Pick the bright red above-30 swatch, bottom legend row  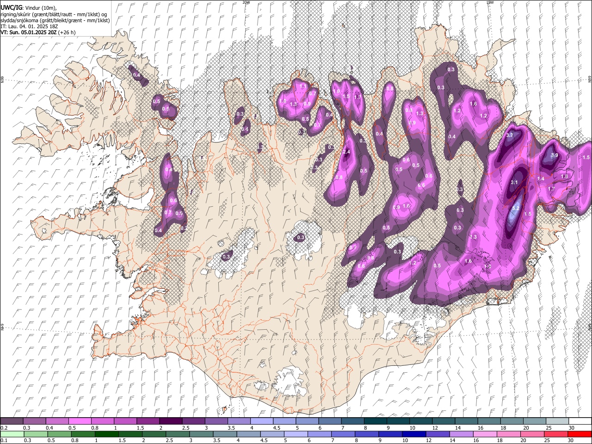pos(580,434)
